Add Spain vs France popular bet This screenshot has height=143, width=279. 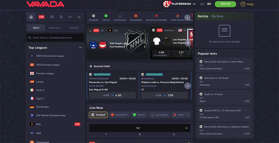(x=224, y=97)
